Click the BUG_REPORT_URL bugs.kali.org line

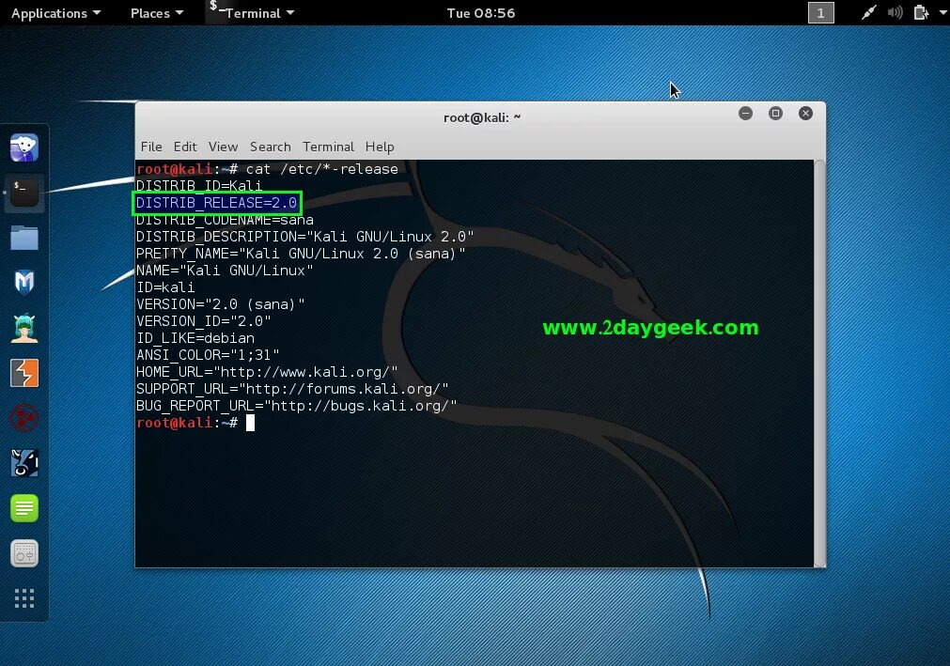[296, 406]
